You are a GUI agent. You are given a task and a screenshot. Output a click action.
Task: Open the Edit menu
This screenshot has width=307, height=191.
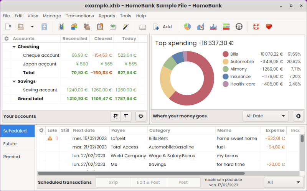click(18, 16)
